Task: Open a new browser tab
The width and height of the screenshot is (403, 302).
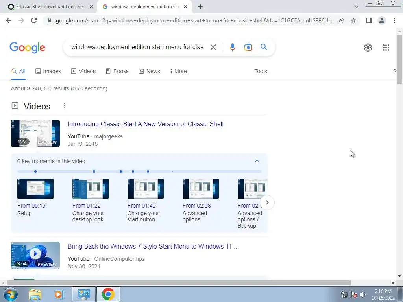Action: pyautogui.click(x=200, y=7)
